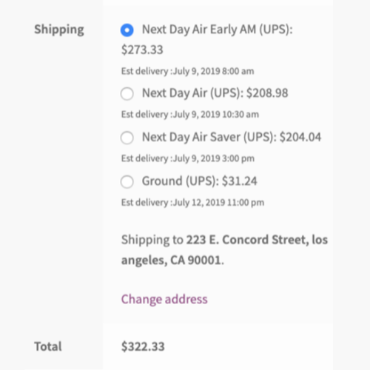370x370 pixels.
Task: Click the 'Next Day Air Saver (UPS)' label text
Action: (209, 137)
